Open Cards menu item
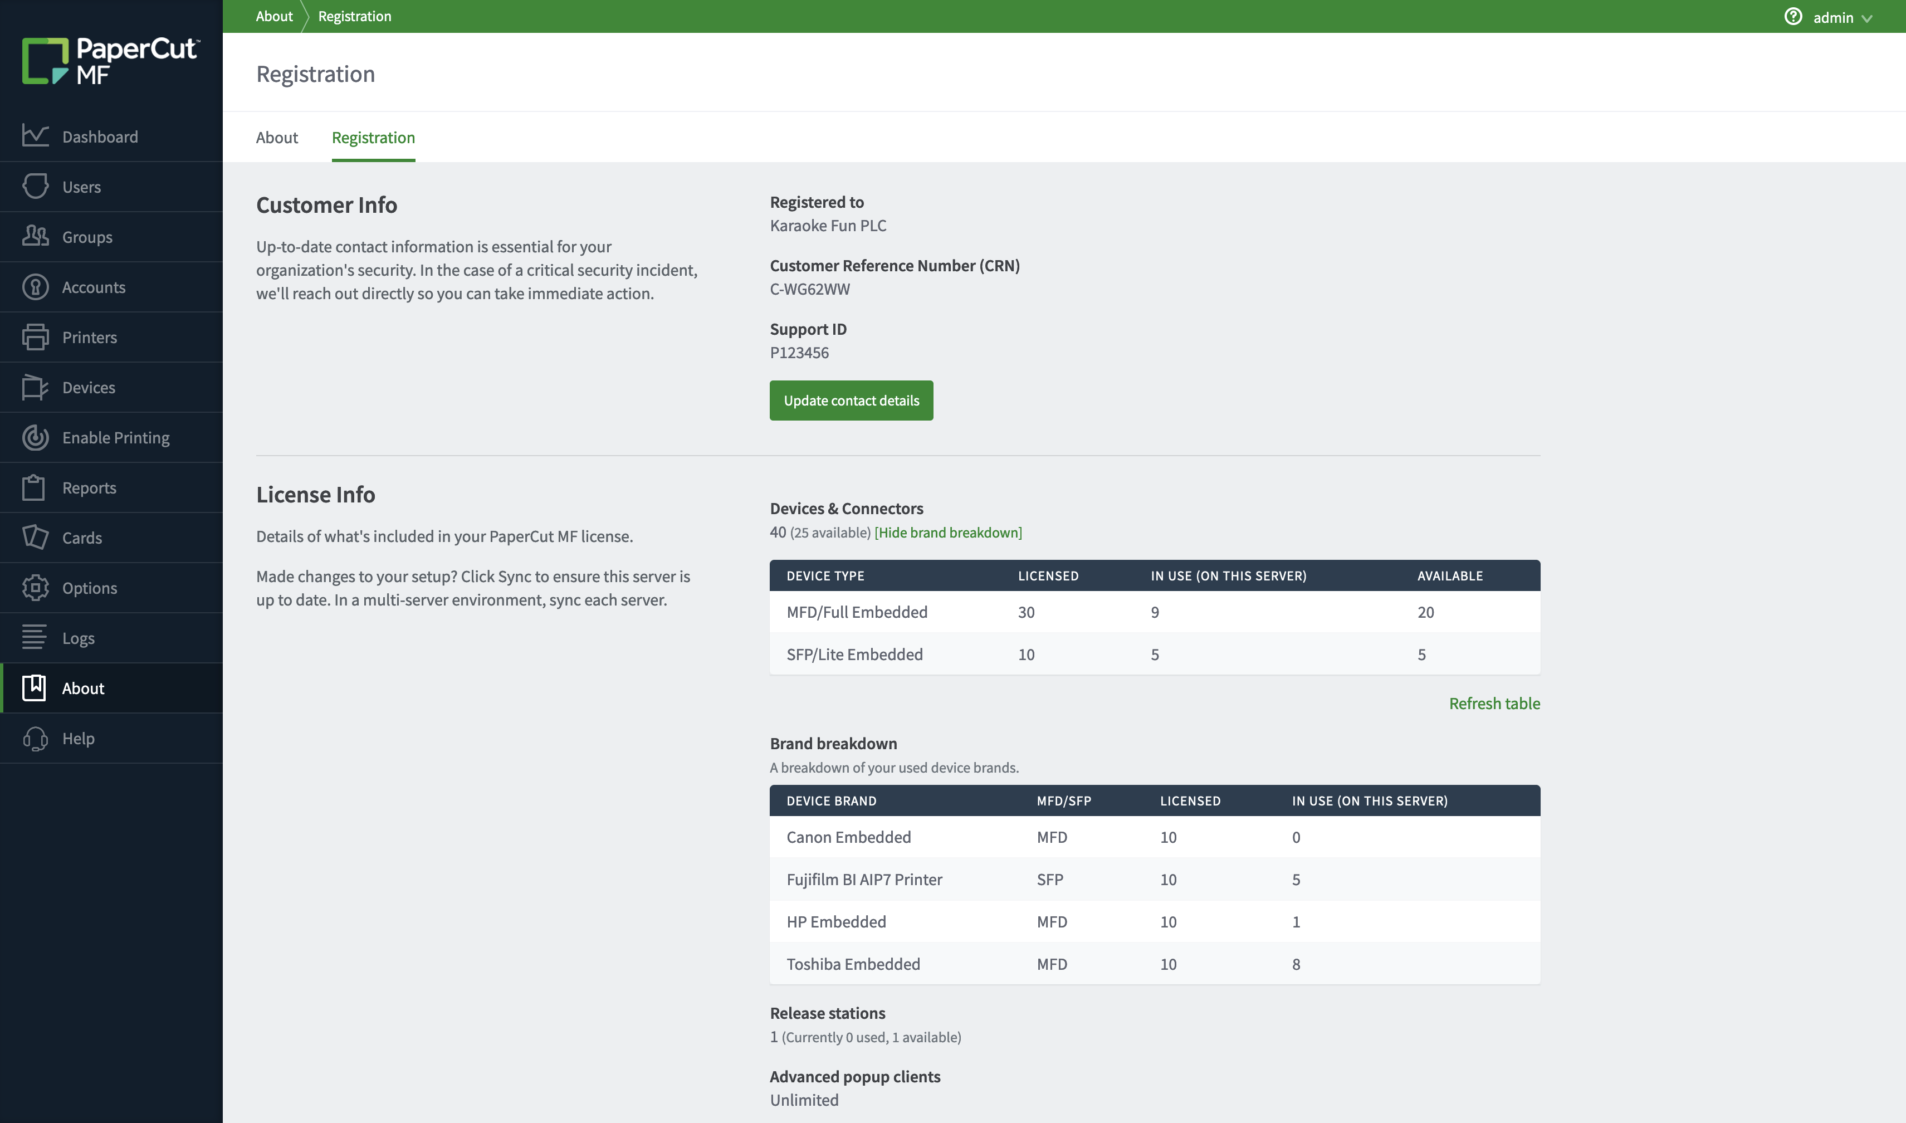Viewport: 1906px width, 1123px height. (x=111, y=538)
